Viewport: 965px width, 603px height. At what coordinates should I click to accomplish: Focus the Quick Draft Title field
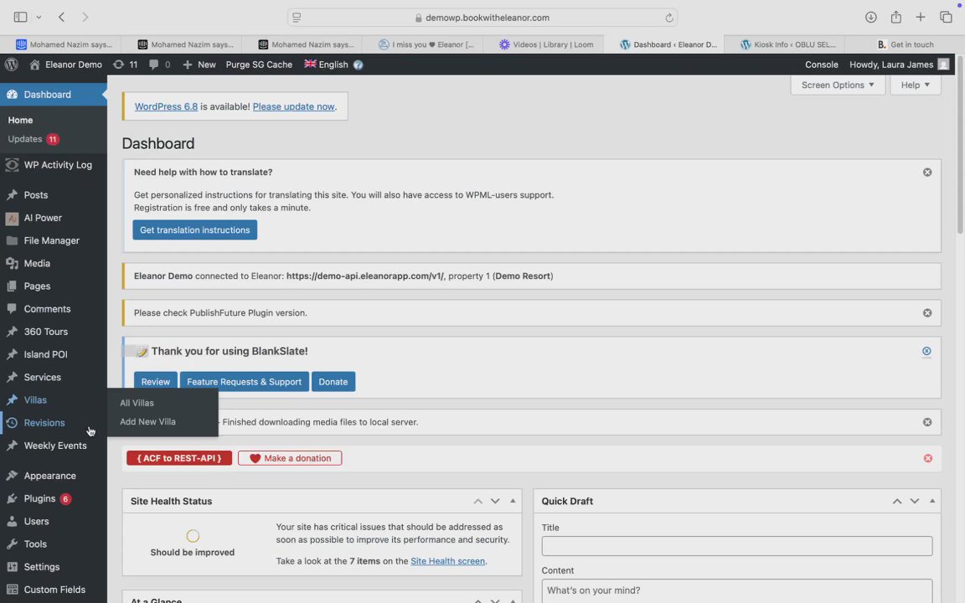pos(736,546)
